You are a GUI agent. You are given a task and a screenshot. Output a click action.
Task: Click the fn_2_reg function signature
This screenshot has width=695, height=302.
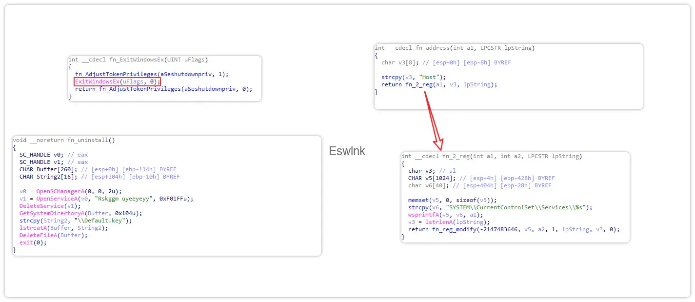[x=491, y=156]
